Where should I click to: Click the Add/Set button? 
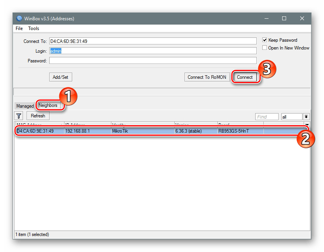pyautogui.click(x=61, y=77)
